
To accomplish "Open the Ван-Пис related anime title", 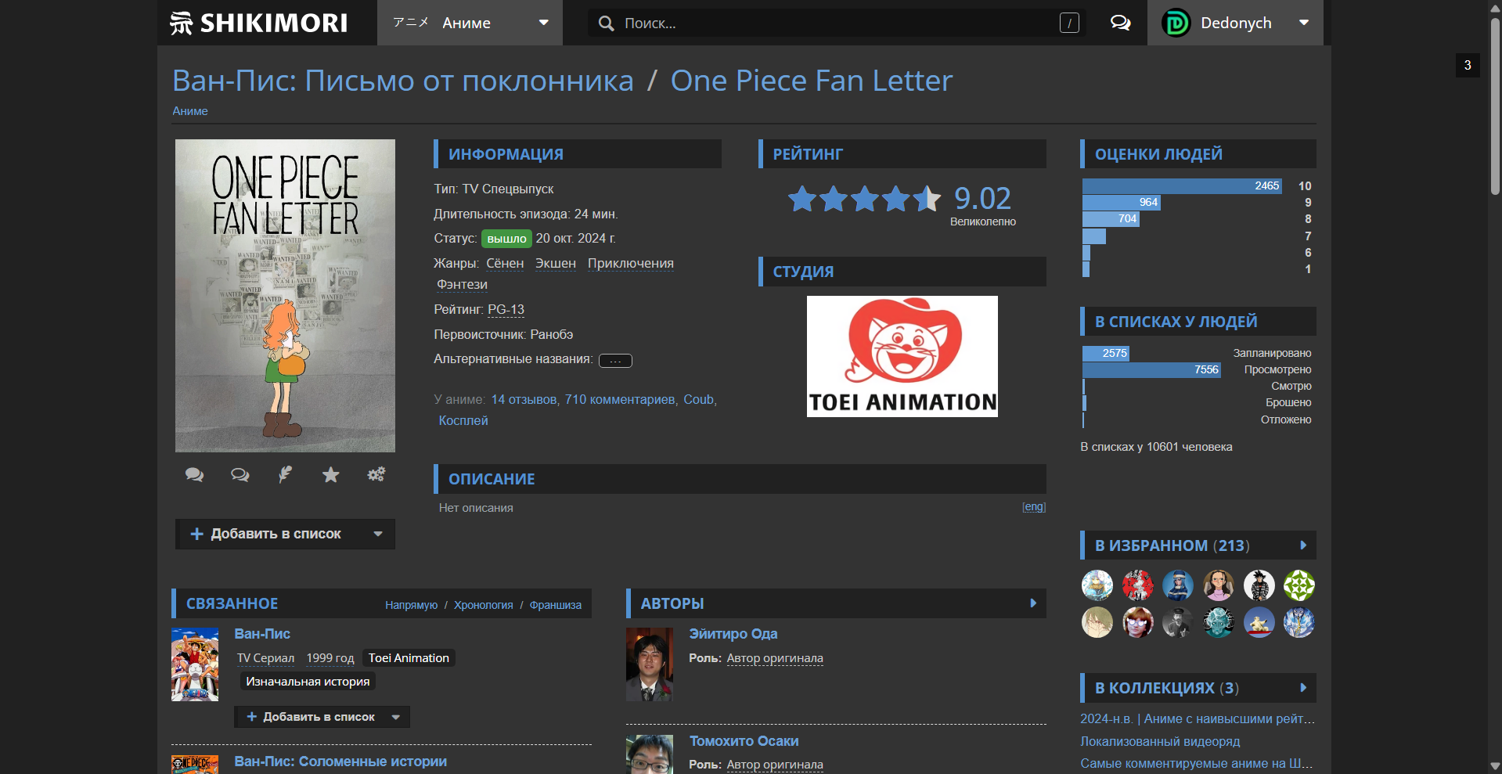I will pyautogui.click(x=262, y=634).
